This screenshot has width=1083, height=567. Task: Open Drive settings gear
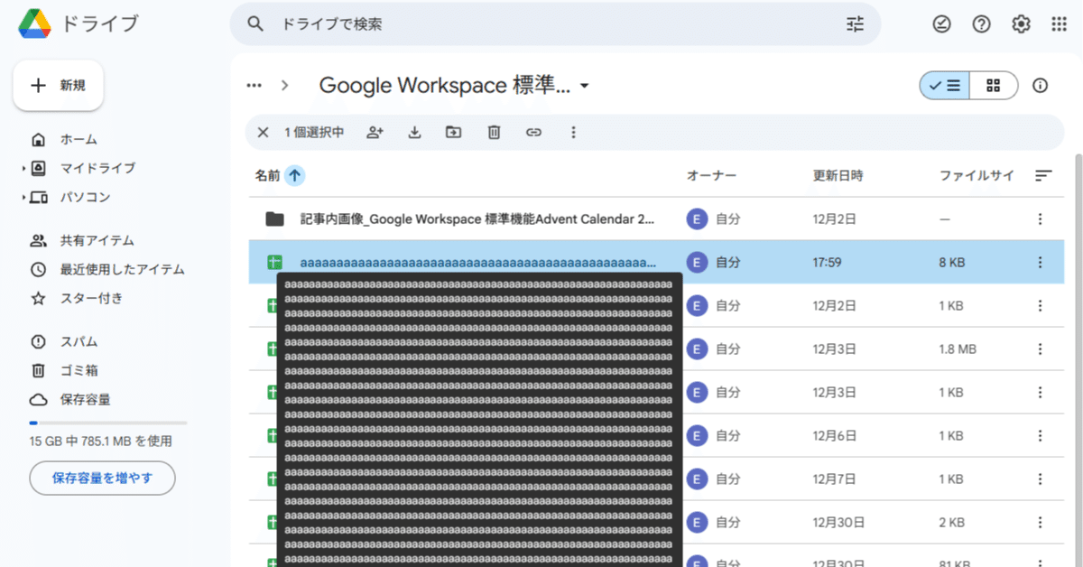(1021, 24)
